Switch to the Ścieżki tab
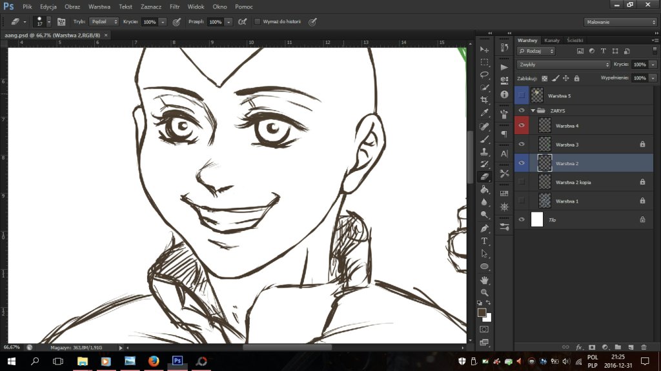661x371 pixels. click(575, 41)
